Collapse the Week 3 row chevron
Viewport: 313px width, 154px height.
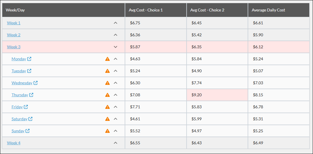116,47
